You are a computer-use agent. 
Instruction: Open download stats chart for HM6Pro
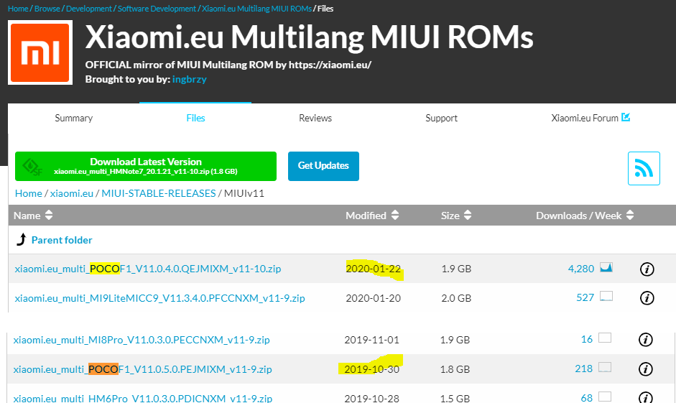[605, 397]
